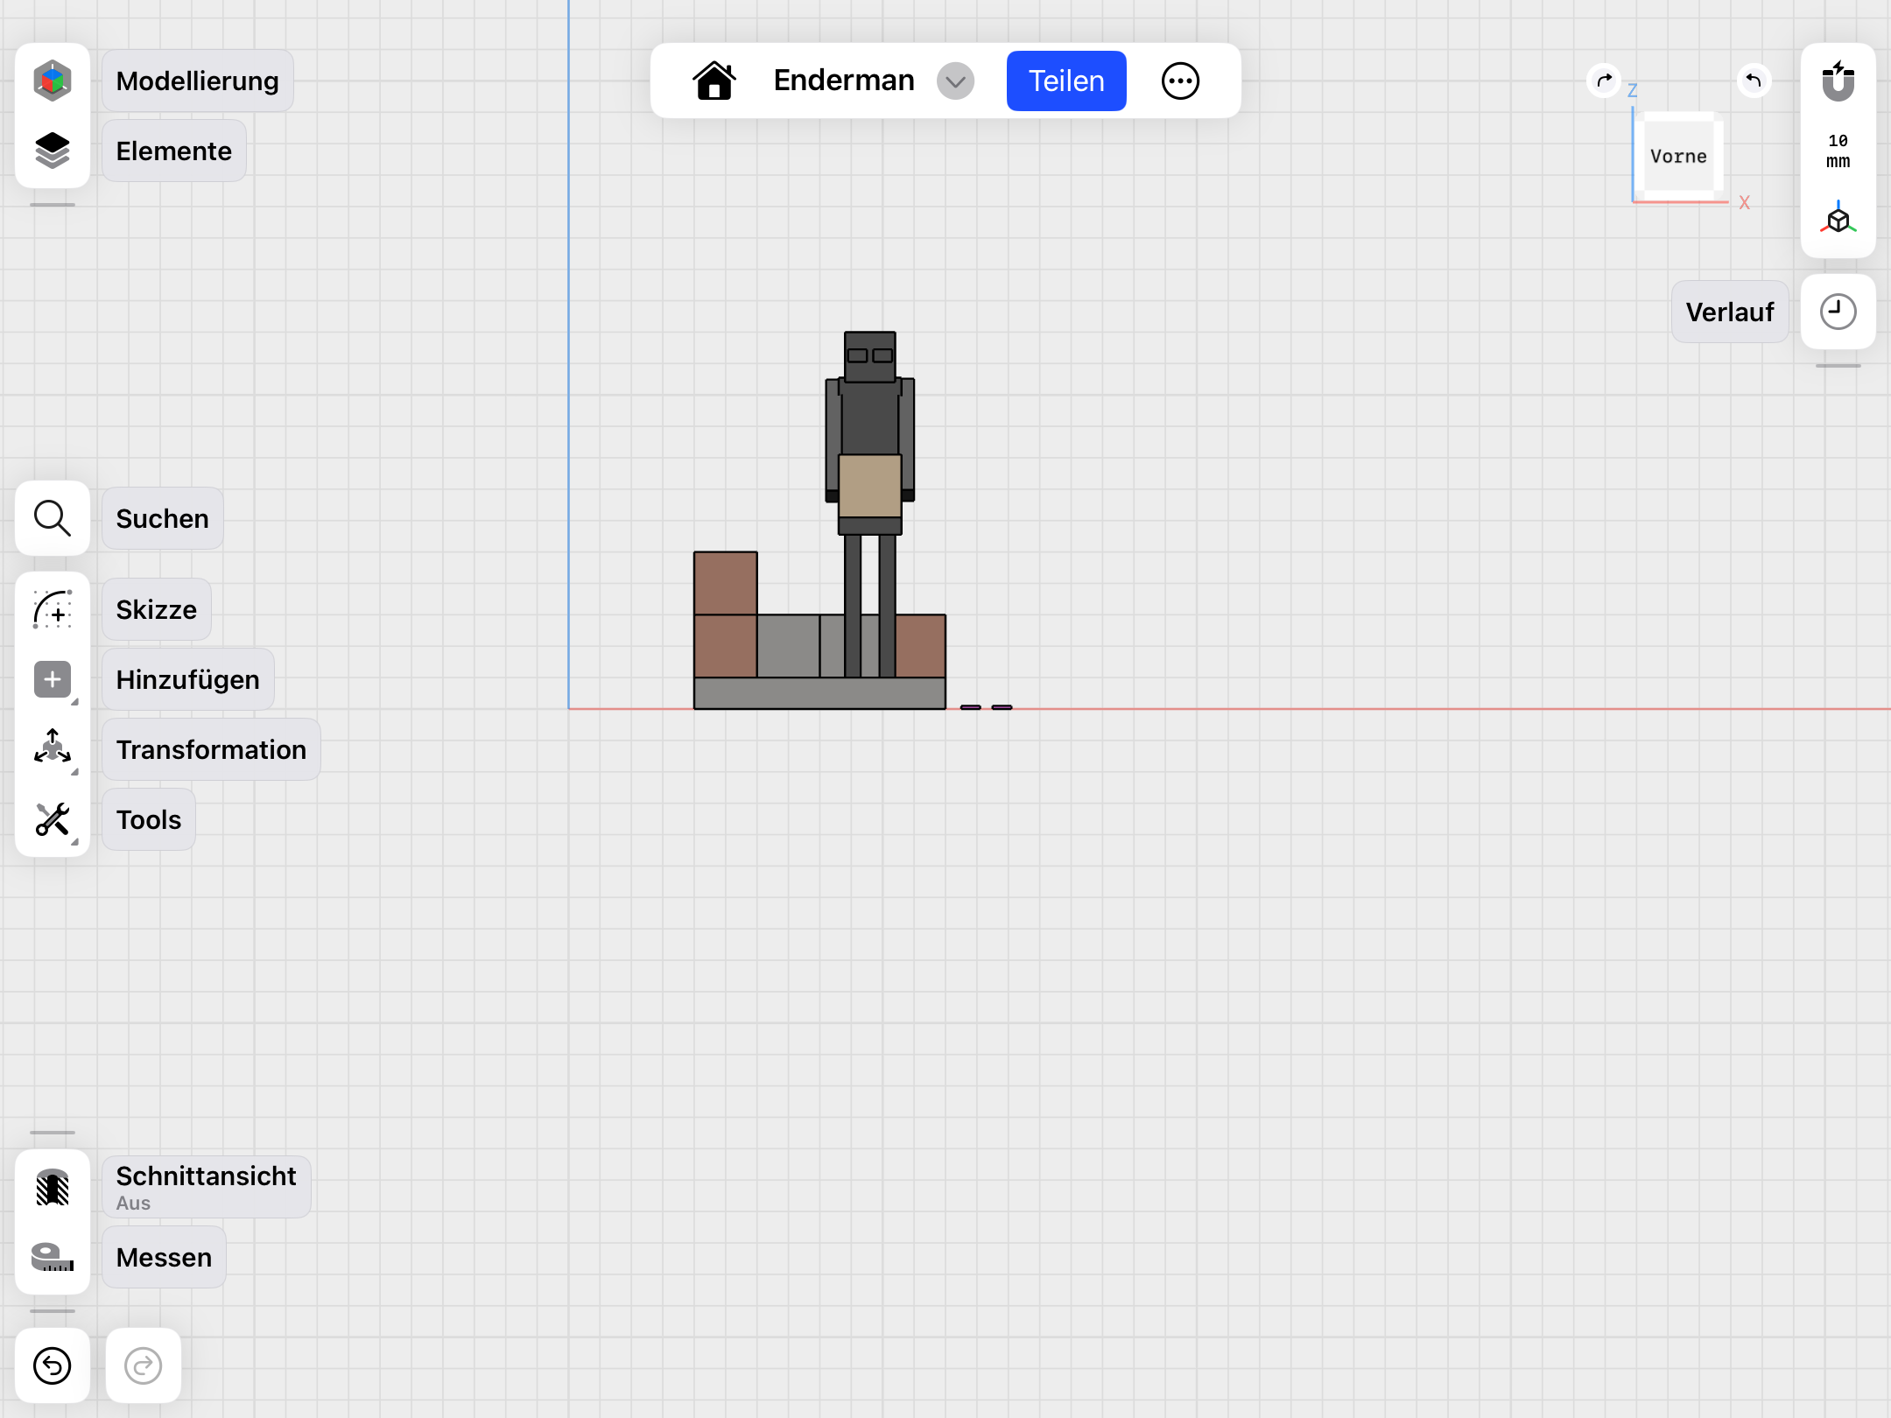Click the Elemente label
Image resolution: width=1891 pixels, height=1418 pixels.
[174, 151]
